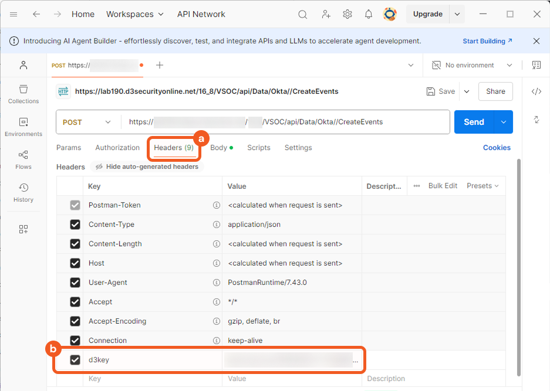Click the search magnifier icon
The image size is (550, 391).
pos(303,14)
